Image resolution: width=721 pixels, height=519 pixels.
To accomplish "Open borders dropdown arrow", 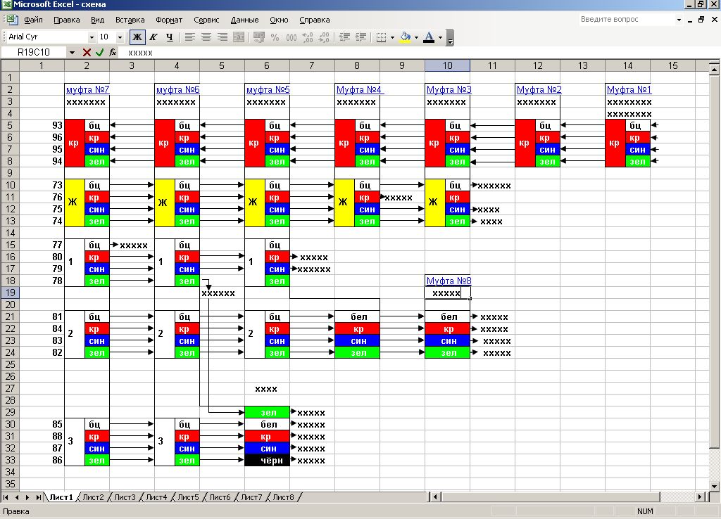I will (x=392, y=37).
